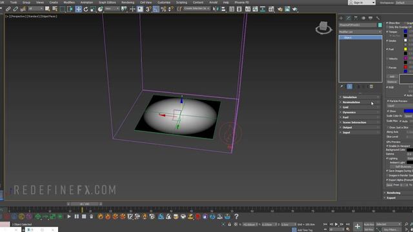
Task: Open the Rendering menu
Action: (x=128, y=3)
